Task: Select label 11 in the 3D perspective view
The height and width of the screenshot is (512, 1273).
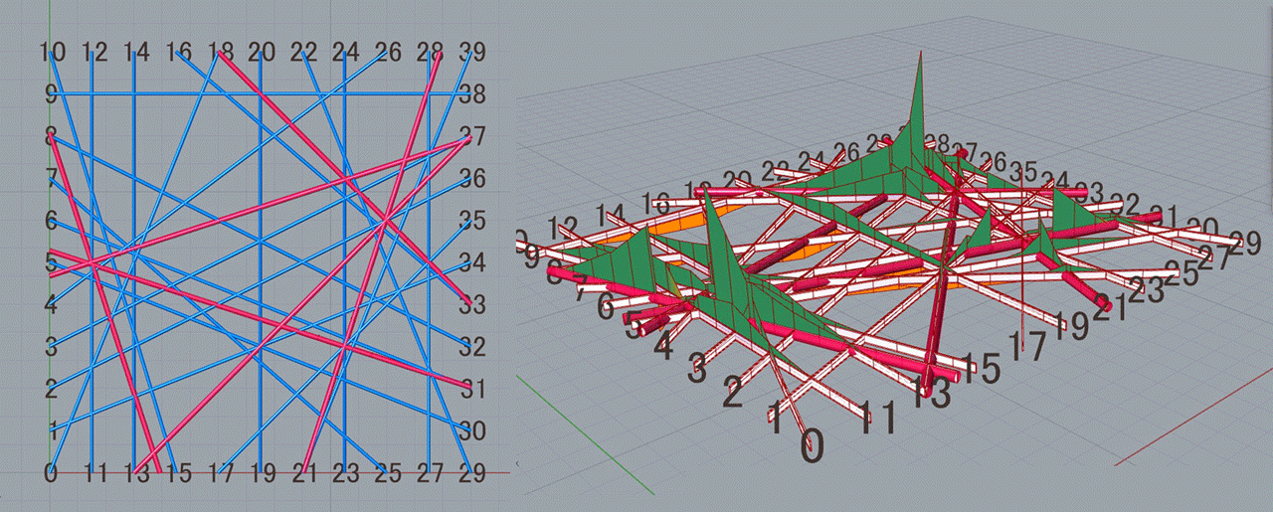Action: coord(878,419)
